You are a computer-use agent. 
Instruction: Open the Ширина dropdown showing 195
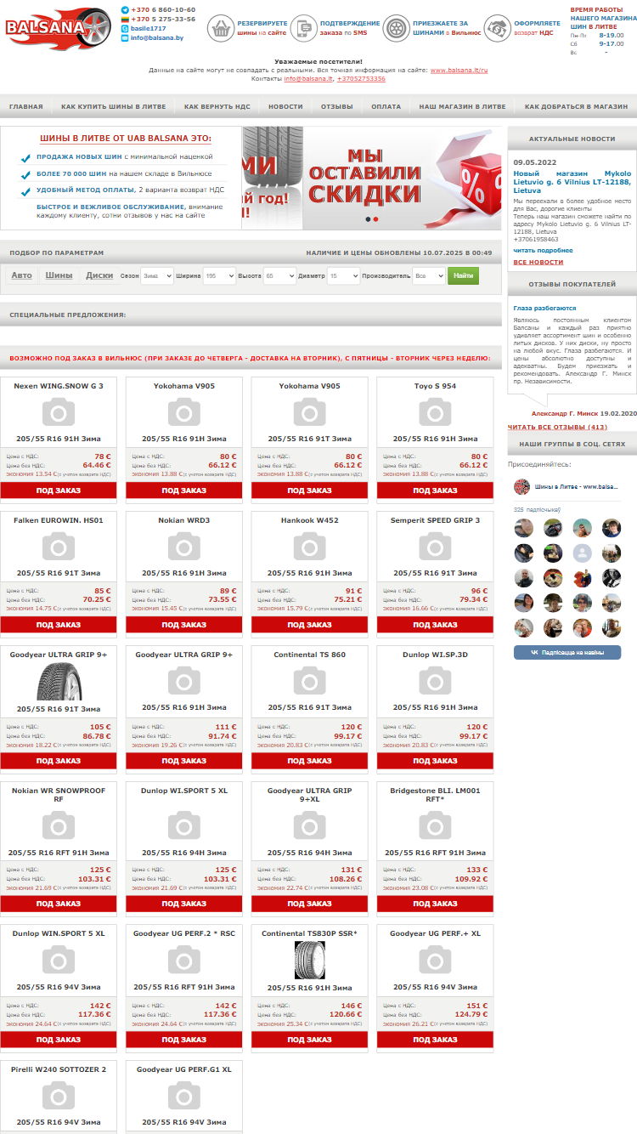pos(219,275)
